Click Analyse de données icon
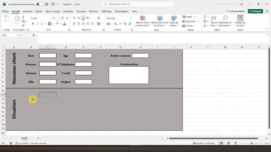Viewport: 271px width, 152px height. [x=240, y=21]
